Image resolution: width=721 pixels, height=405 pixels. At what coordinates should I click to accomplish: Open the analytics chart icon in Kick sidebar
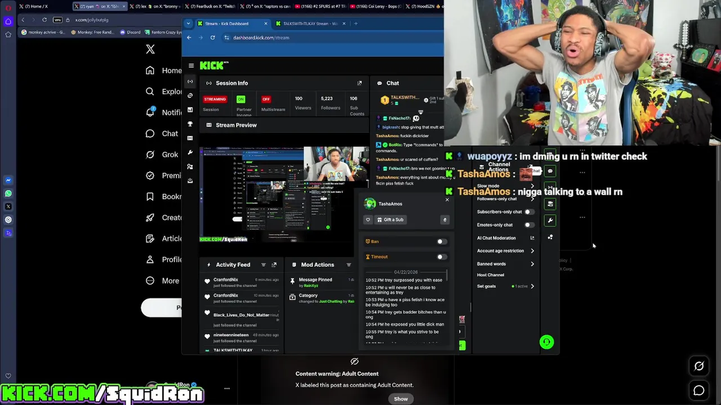tap(190, 110)
